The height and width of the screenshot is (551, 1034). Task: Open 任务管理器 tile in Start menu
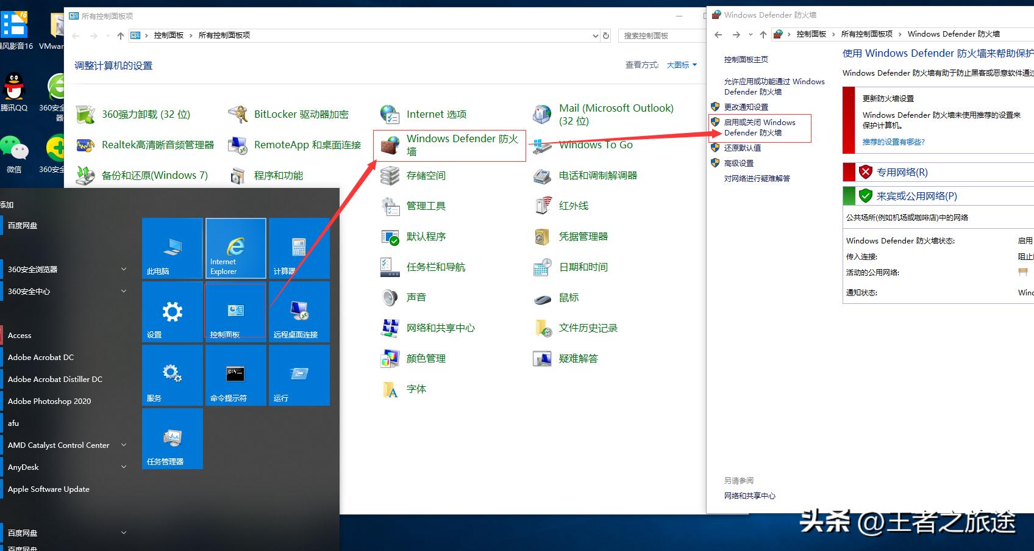pyautogui.click(x=173, y=439)
